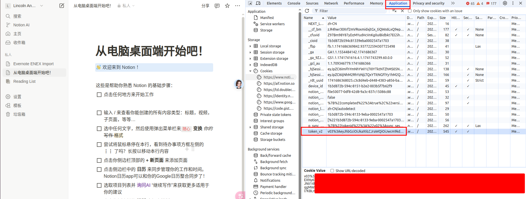
Task: Sort cookies by Name column
Action: click(x=314, y=18)
